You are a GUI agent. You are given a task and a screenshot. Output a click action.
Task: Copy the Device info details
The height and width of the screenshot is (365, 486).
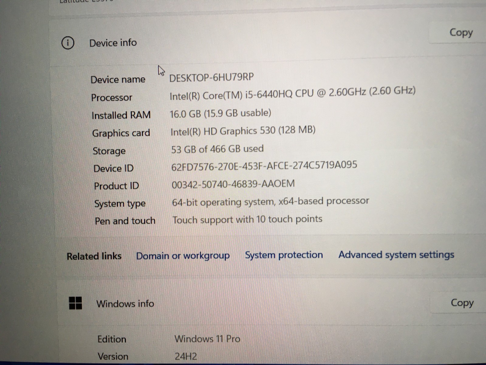pos(461,33)
